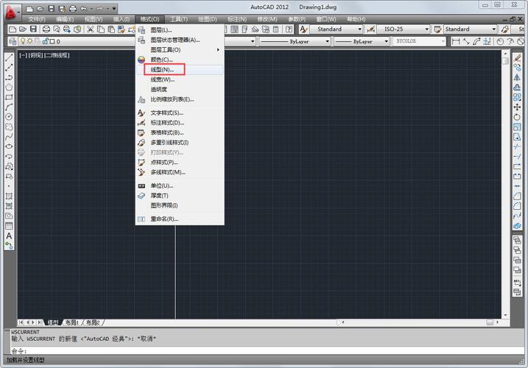This screenshot has height=368, width=528.
Task: Expand the quick access toolbar customize arrow
Action: pyautogui.click(x=114, y=8)
